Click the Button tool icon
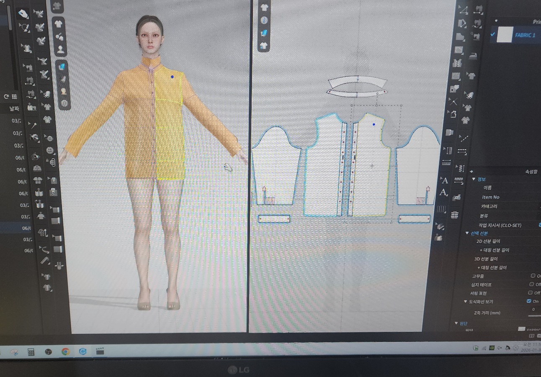 click(x=50, y=150)
